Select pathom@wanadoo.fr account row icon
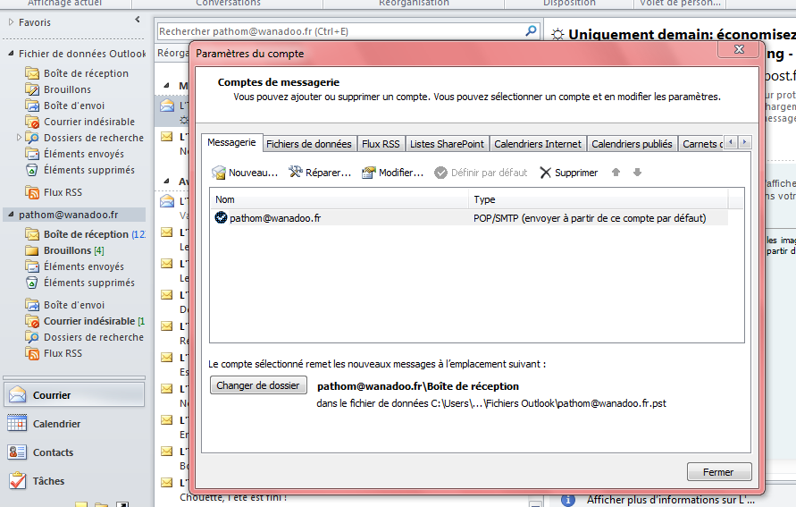Screen dimensions: 796x507 click(x=221, y=217)
